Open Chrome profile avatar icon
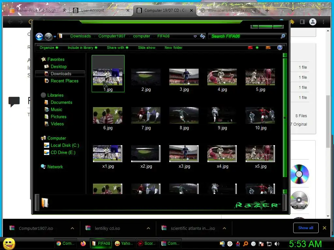The height and width of the screenshot is (250, 334). point(313,22)
